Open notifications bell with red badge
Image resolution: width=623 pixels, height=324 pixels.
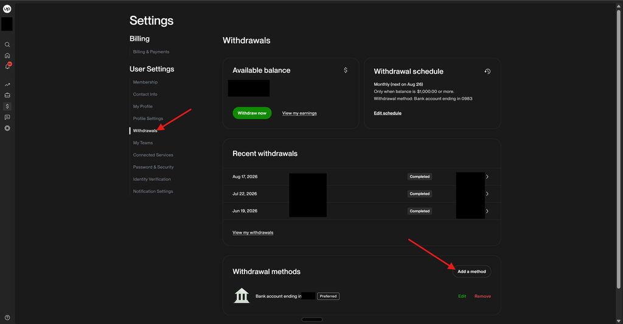point(7,66)
